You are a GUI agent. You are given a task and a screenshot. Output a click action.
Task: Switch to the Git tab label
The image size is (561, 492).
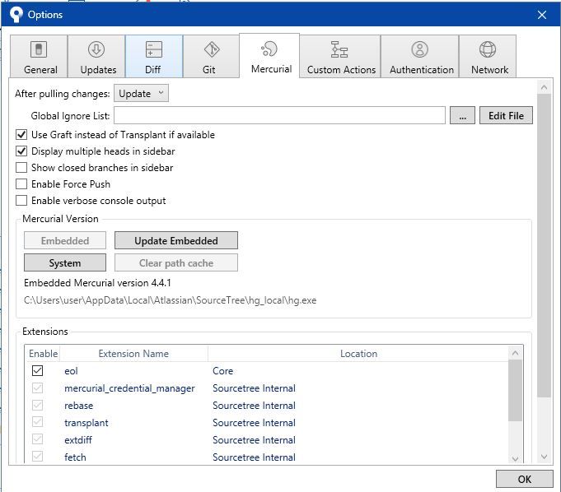pos(209,70)
